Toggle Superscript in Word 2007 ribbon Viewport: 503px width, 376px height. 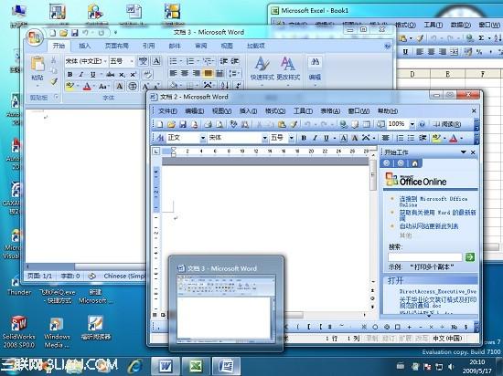point(134,74)
